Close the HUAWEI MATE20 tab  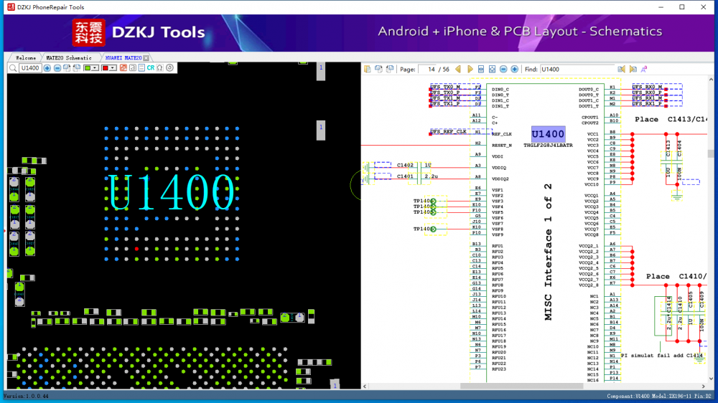(146, 58)
